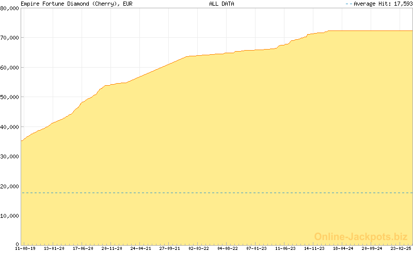Pick the 02-03-22 x-axis date
This screenshot has width=413, height=253.
point(199,248)
